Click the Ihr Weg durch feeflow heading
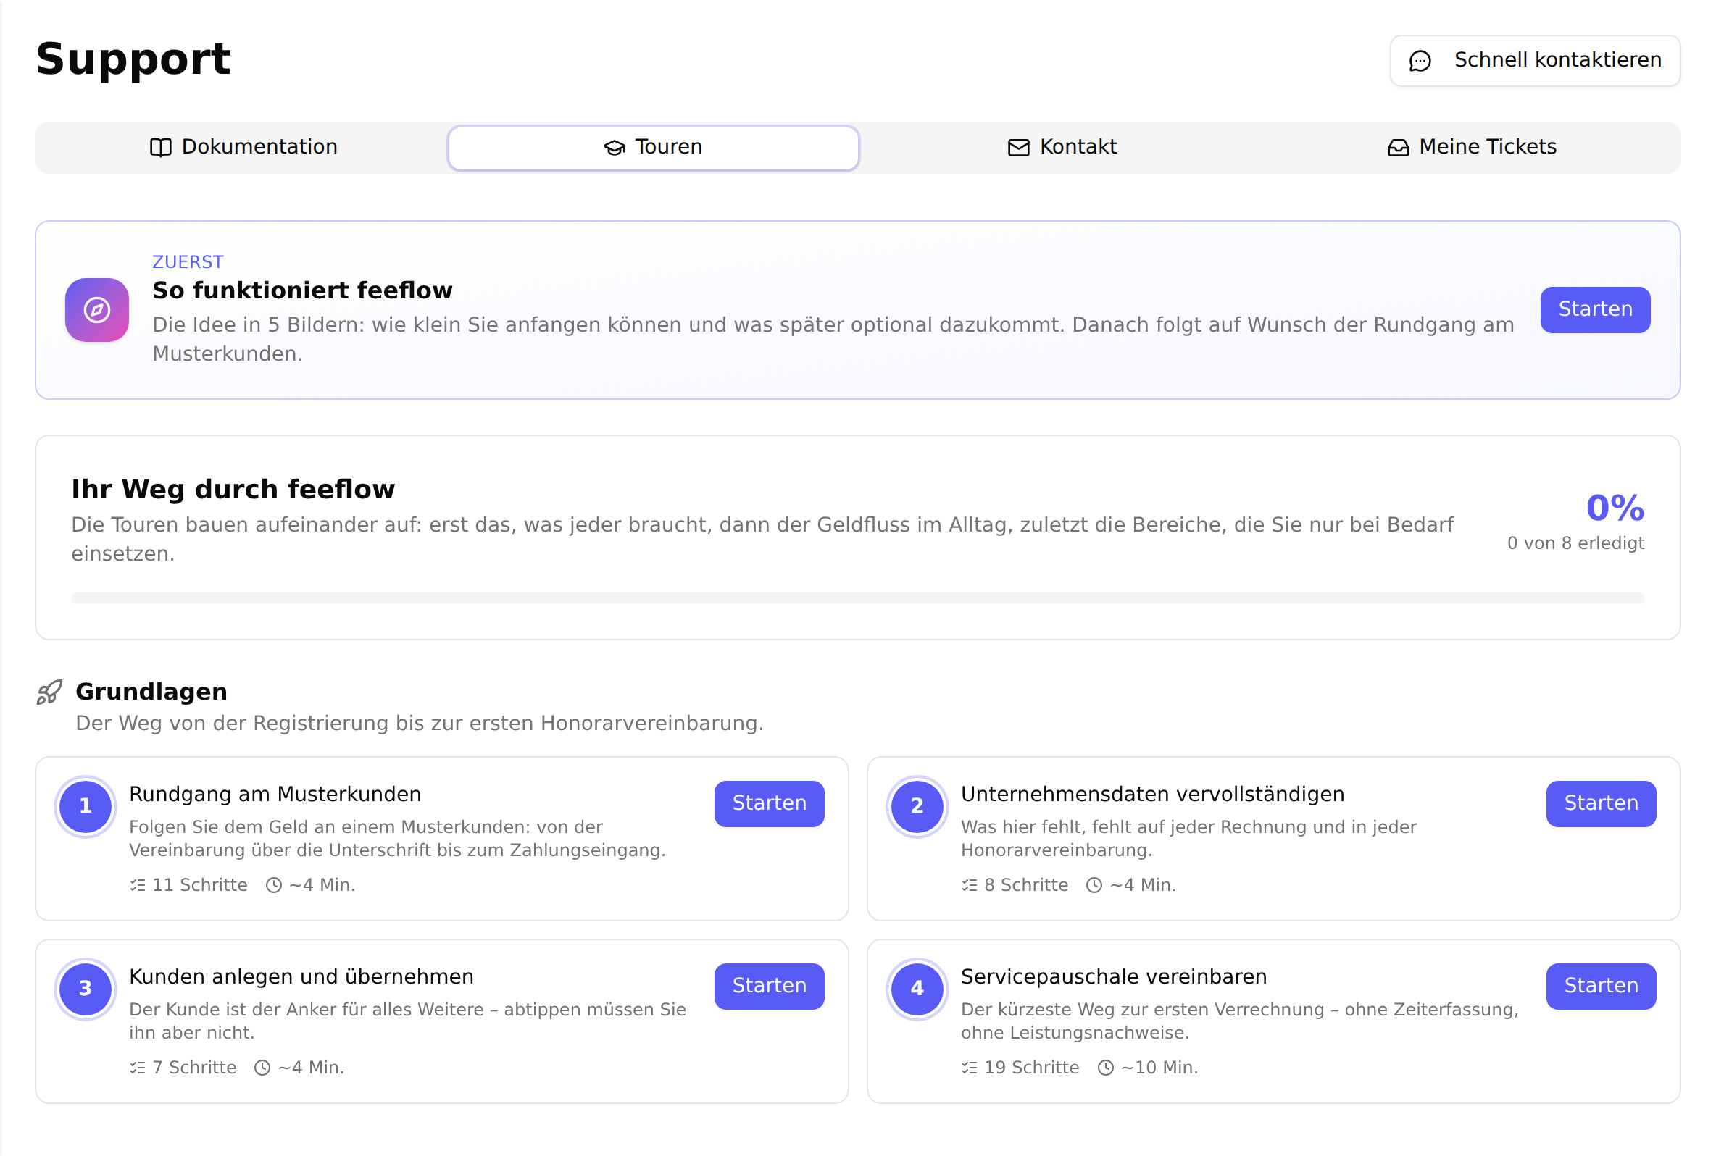1716x1156 pixels. pos(233,490)
